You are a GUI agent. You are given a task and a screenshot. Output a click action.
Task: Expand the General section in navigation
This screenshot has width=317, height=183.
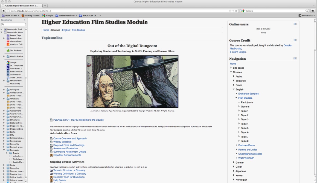[239, 106]
